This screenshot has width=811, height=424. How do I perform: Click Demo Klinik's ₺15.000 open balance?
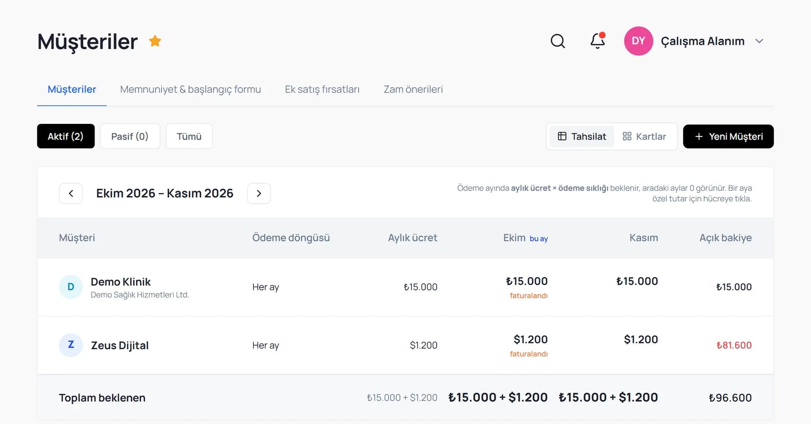(x=734, y=287)
